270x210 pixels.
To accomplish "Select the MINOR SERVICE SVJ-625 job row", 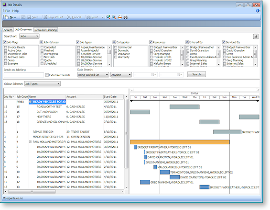I will click(x=64, y=137).
